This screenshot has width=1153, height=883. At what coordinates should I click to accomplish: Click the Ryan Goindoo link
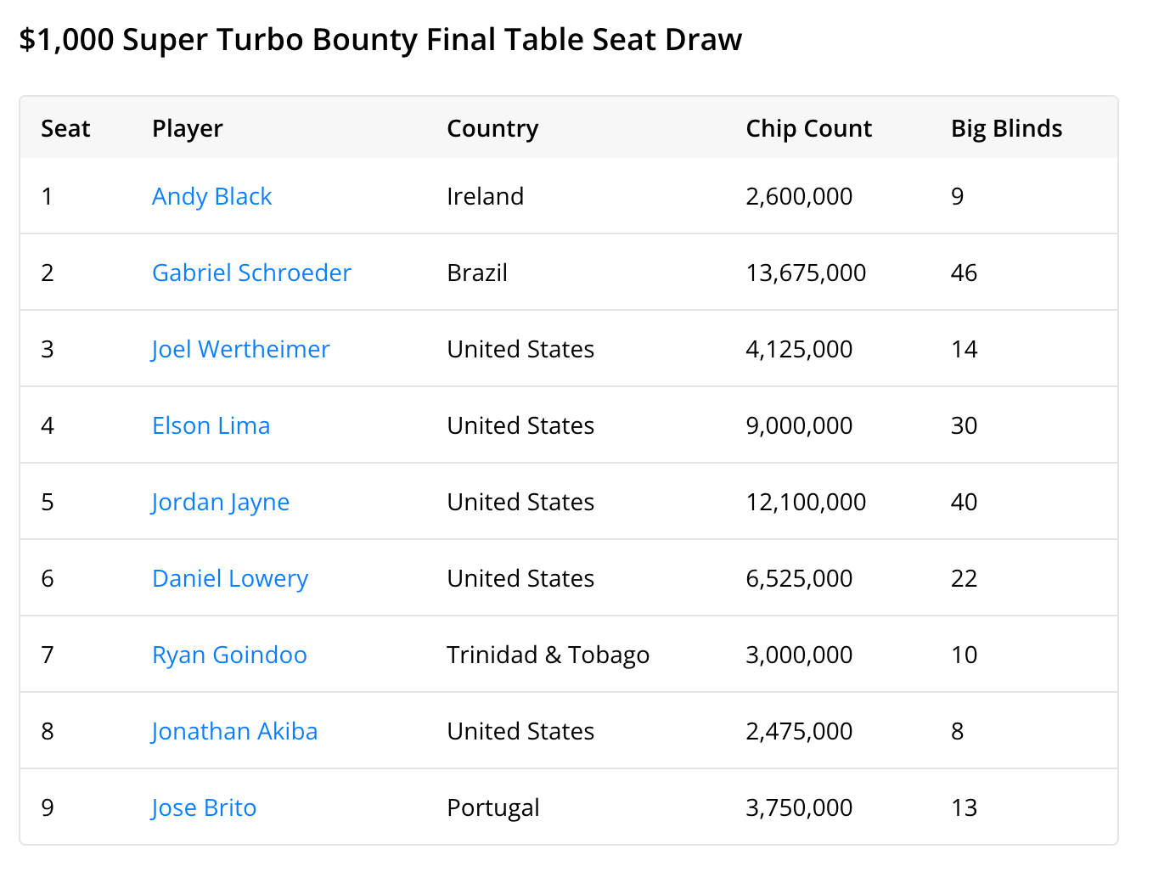coord(229,655)
